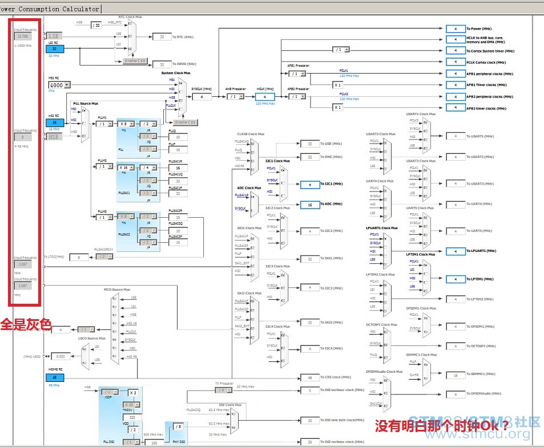Image resolution: width=544 pixels, height=448 pixels.
Task: Click the To LPTIM1 (MHz) value box
Action: (456, 279)
